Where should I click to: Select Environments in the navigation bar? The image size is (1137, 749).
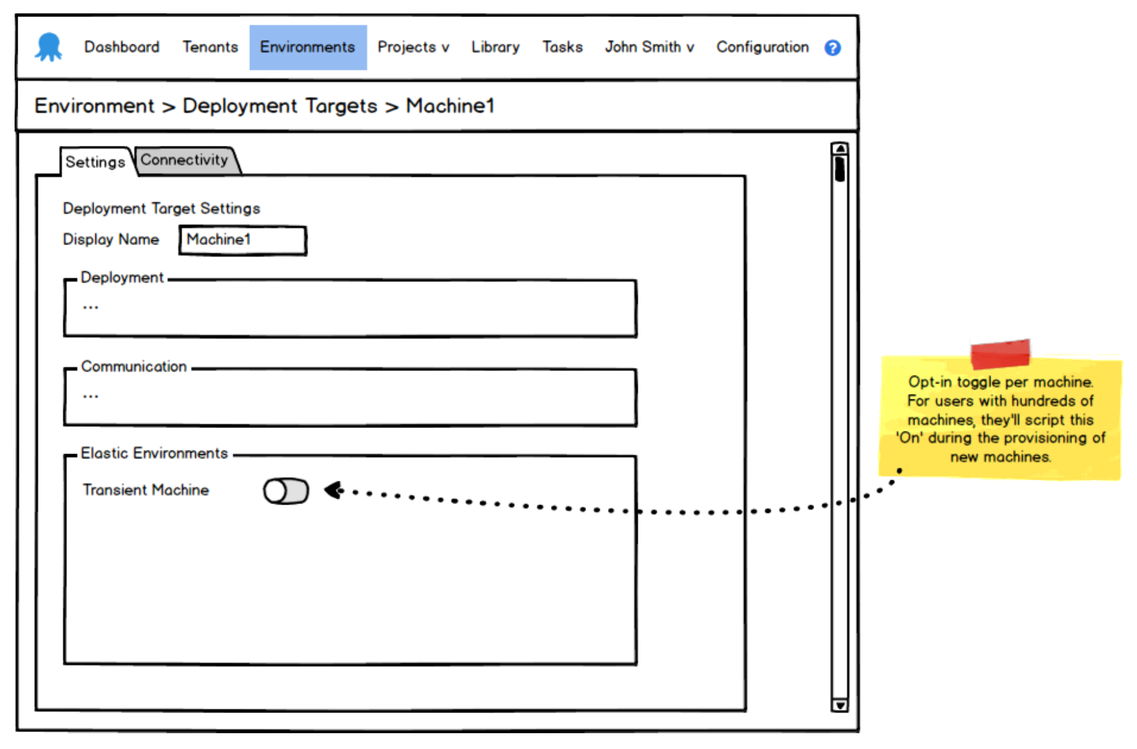pos(308,47)
